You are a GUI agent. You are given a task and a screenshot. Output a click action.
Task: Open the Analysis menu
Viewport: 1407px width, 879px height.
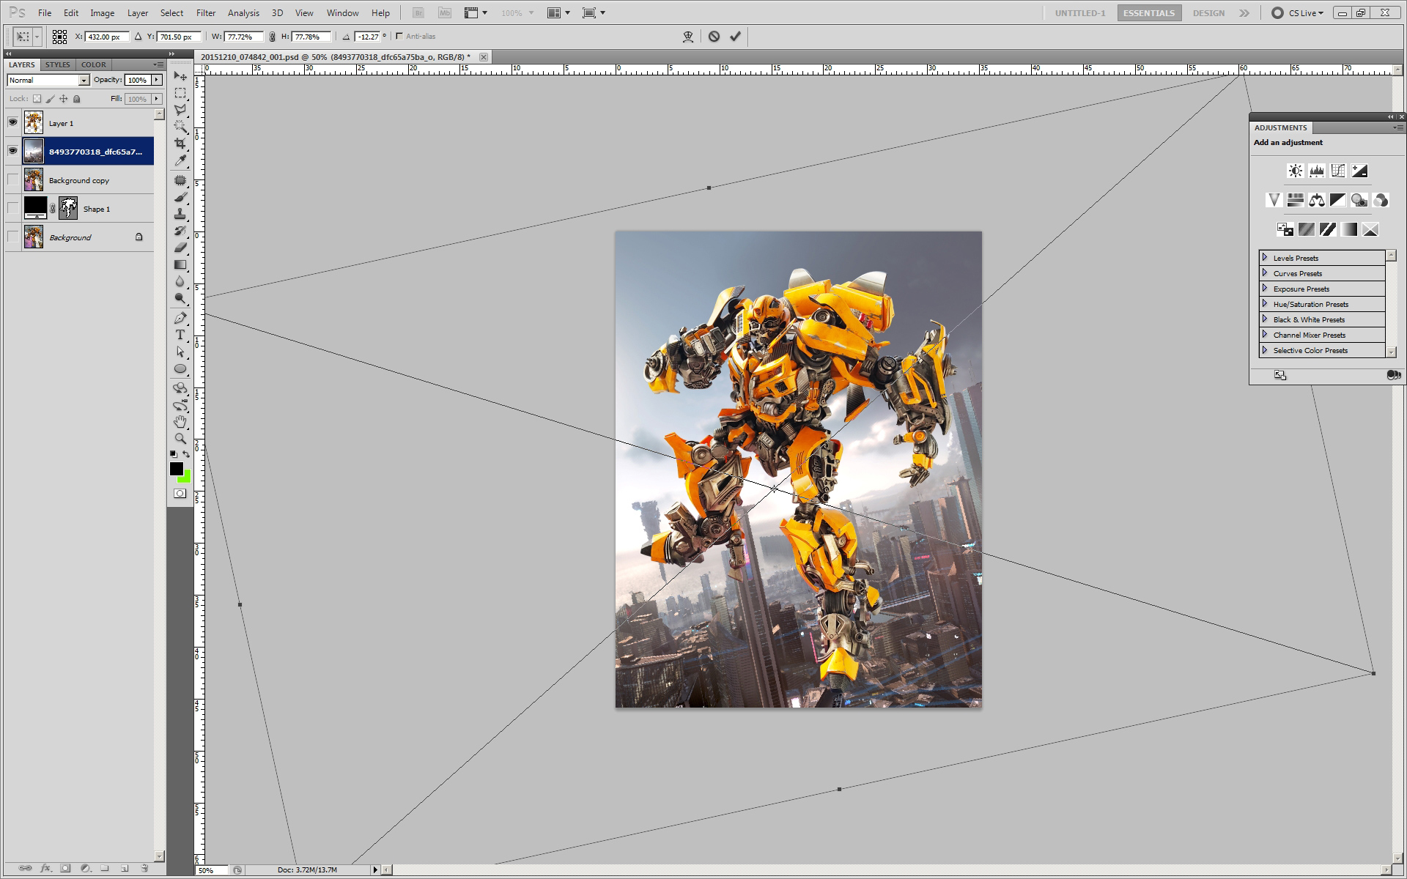(243, 12)
